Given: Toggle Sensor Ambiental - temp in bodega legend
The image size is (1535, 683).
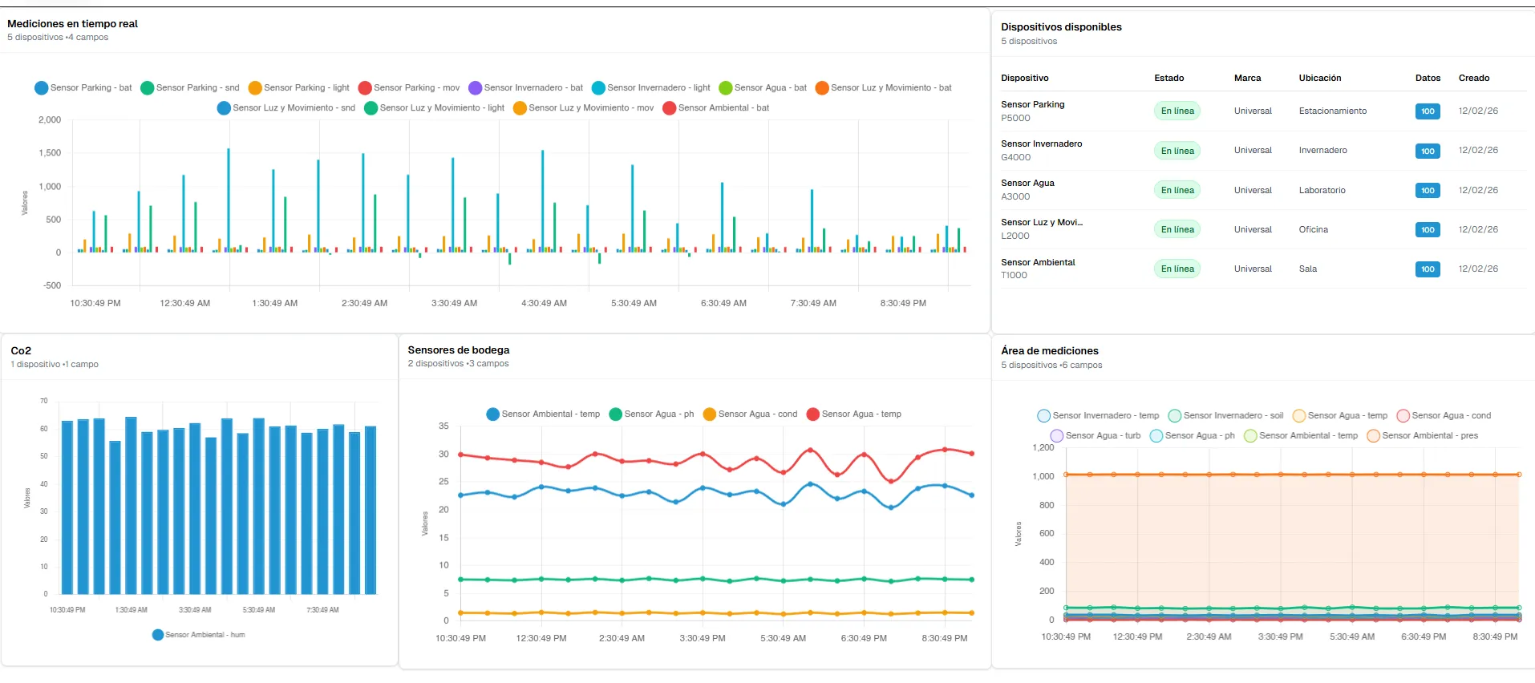Looking at the screenshot, I should [493, 414].
